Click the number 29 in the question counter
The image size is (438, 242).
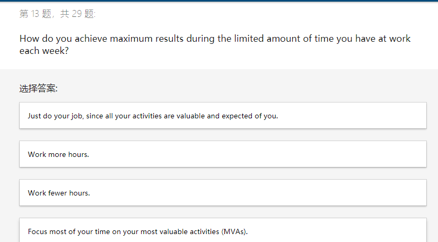coord(76,14)
